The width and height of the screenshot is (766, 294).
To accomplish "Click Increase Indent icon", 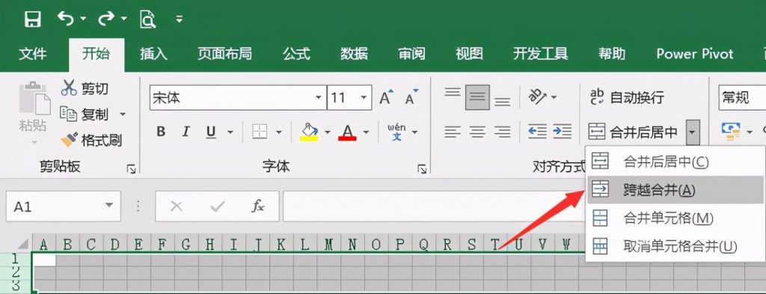I will pyautogui.click(x=563, y=131).
